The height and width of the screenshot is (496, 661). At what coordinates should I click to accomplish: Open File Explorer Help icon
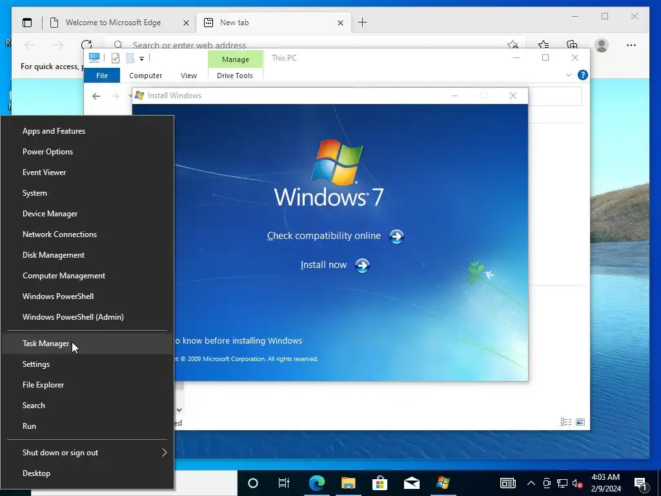(583, 75)
